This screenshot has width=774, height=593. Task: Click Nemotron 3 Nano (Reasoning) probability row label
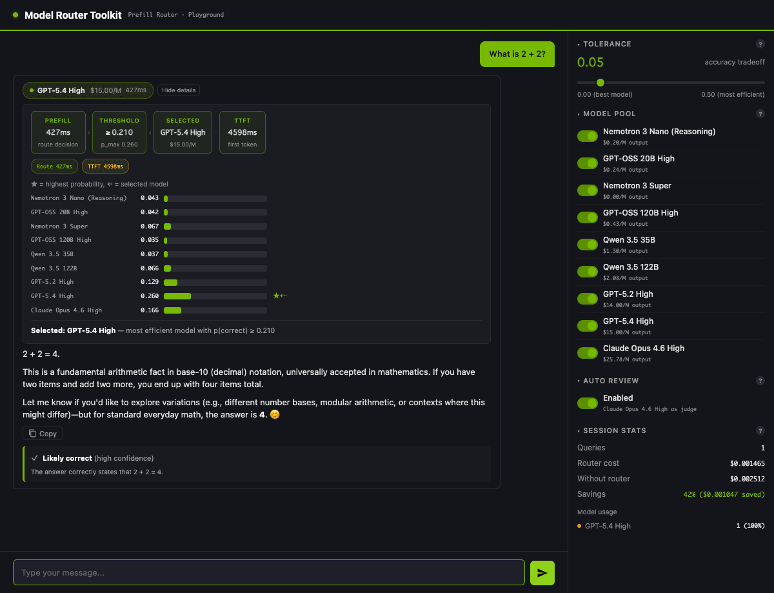pos(79,198)
